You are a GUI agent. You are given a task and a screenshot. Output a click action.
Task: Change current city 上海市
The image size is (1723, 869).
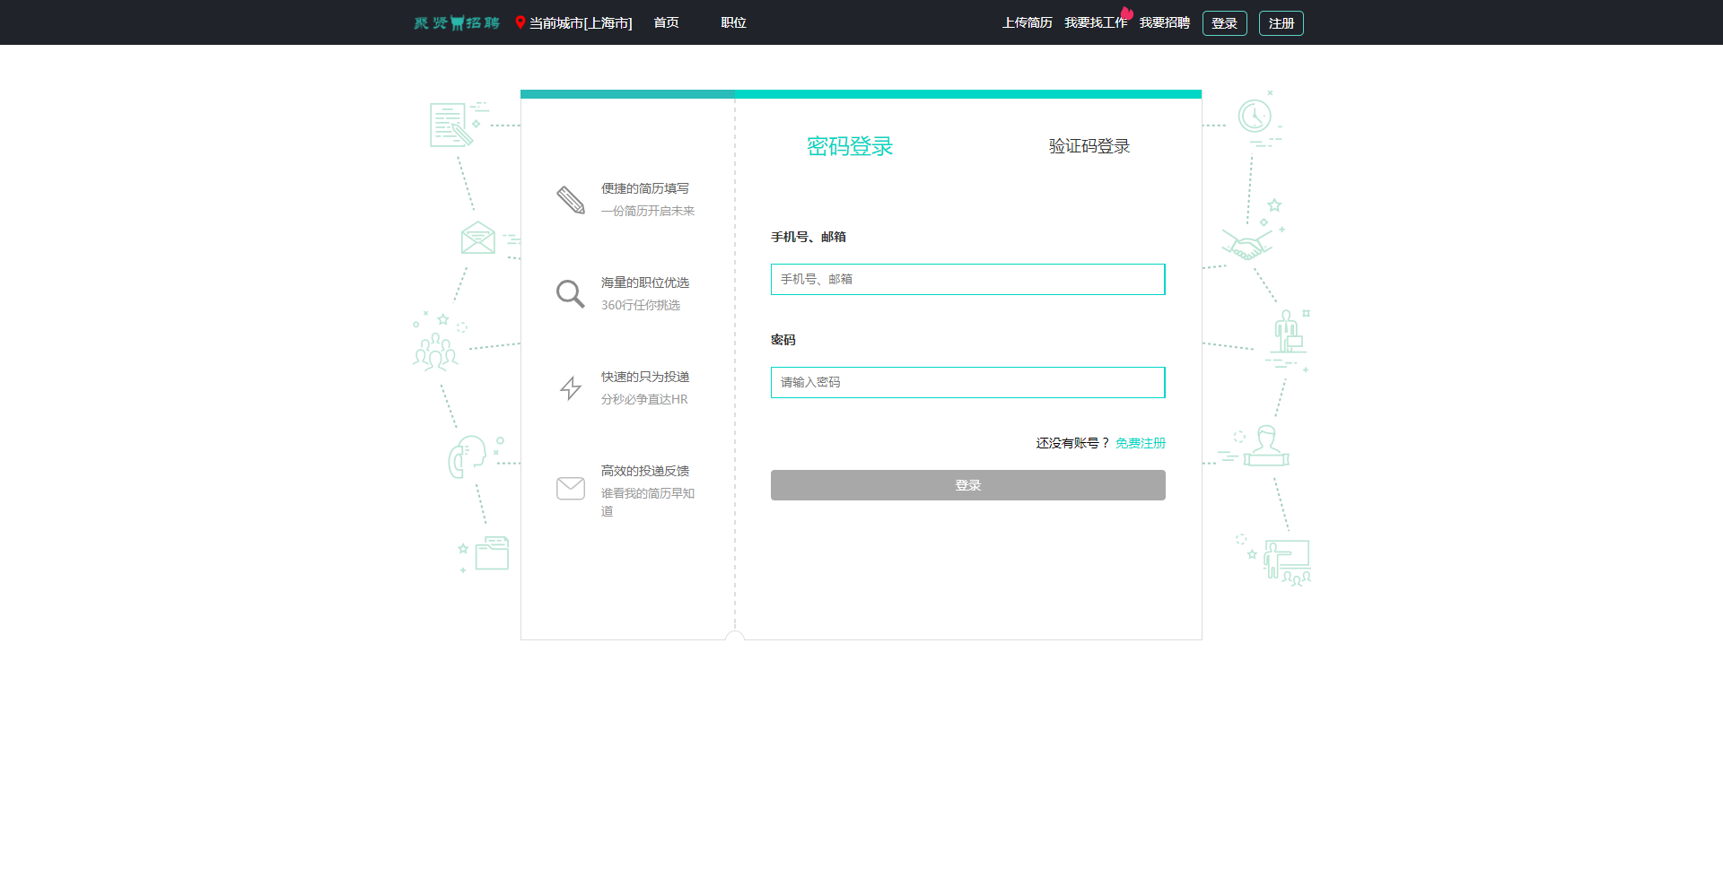pyautogui.click(x=581, y=23)
